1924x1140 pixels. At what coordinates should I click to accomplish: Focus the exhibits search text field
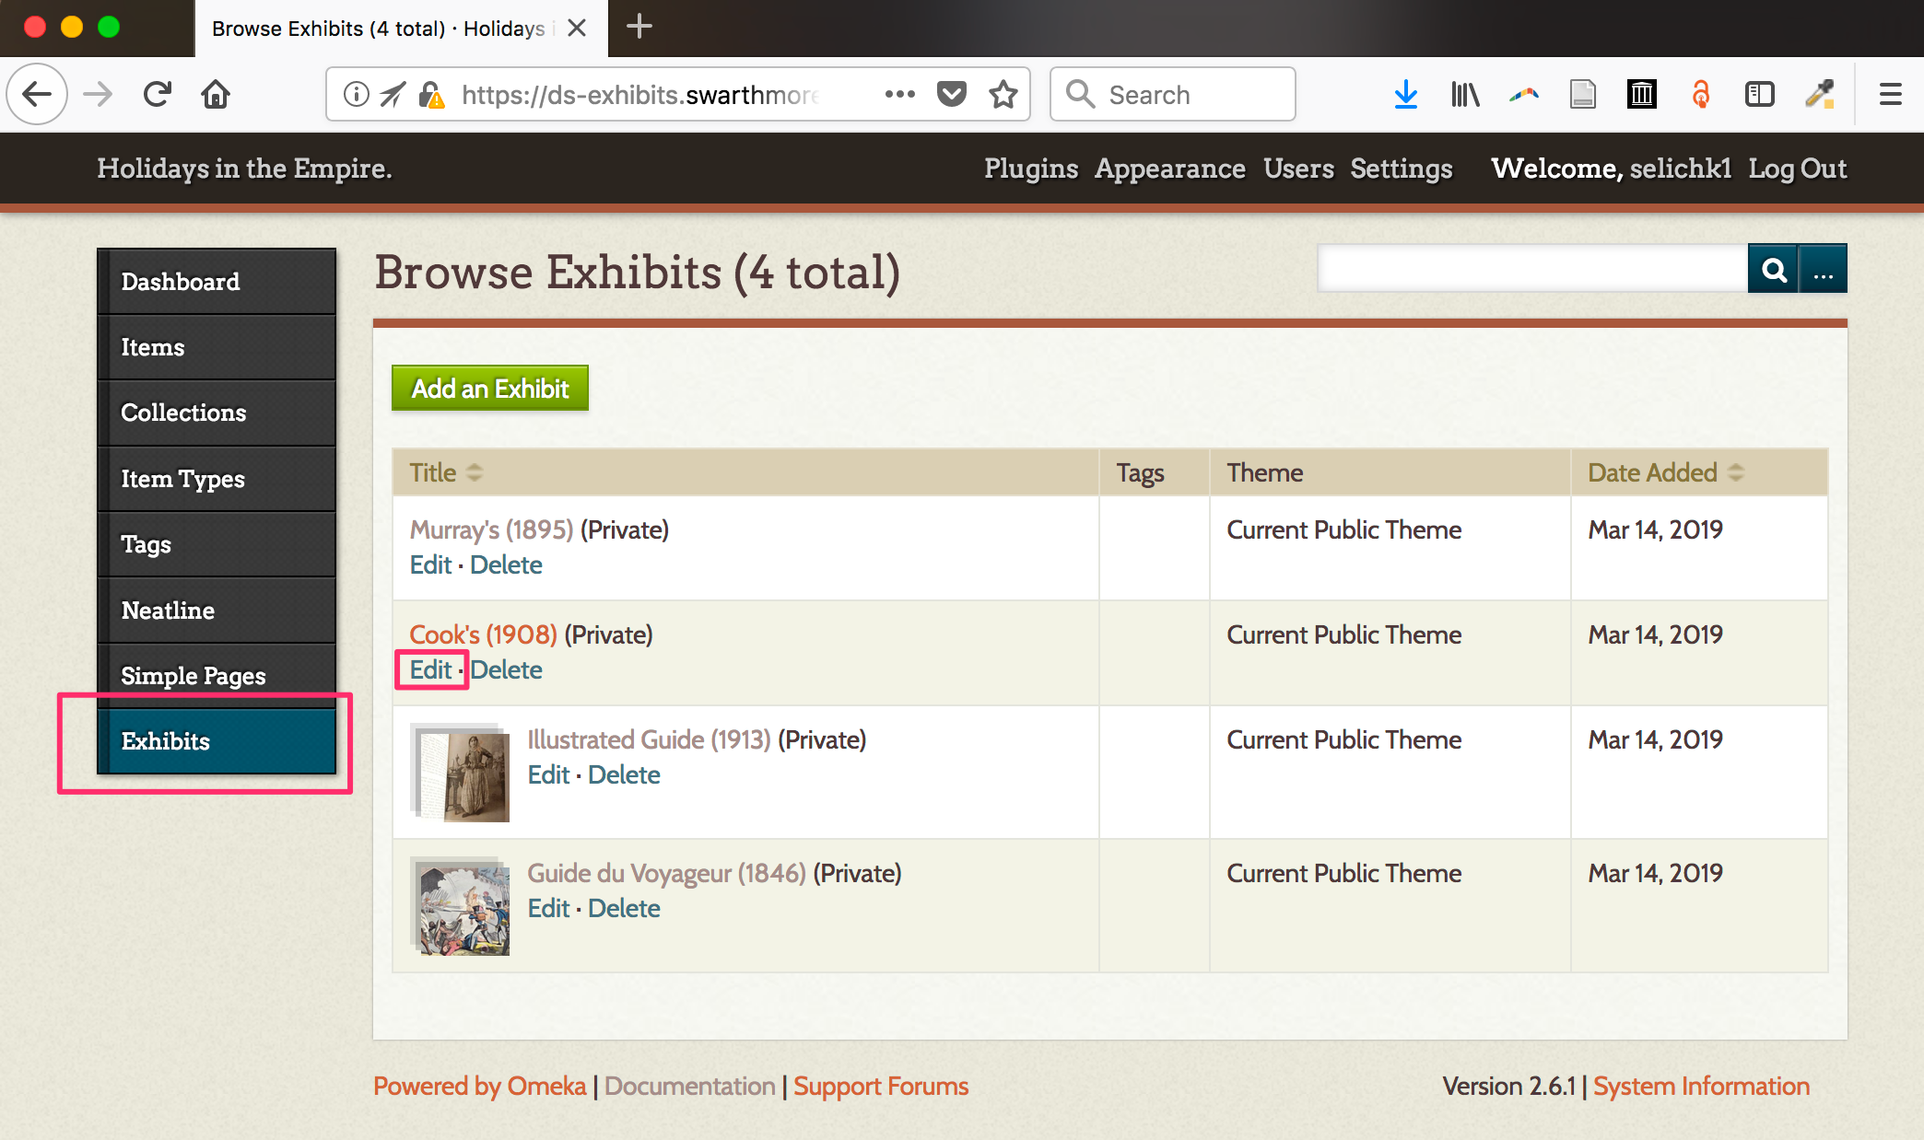click(1531, 270)
